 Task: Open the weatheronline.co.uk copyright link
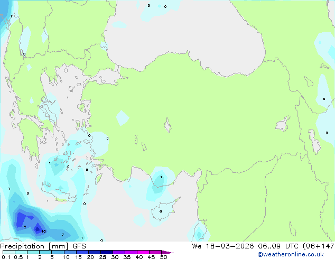(291, 254)
